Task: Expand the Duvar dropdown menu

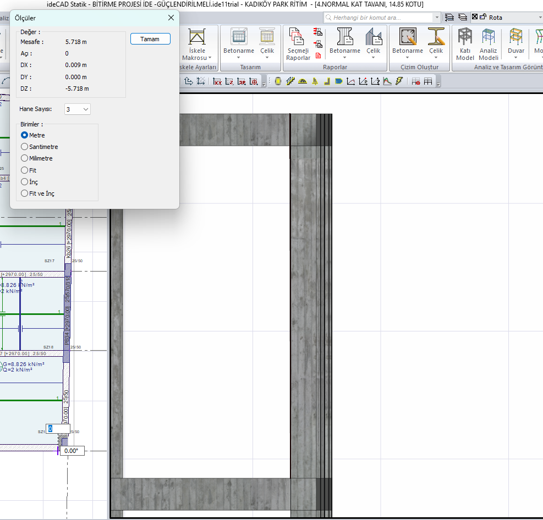Action: 516,57
